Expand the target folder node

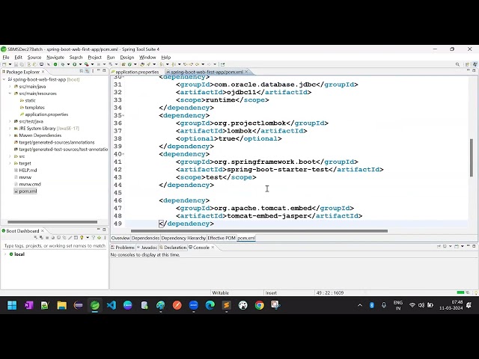[10, 163]
